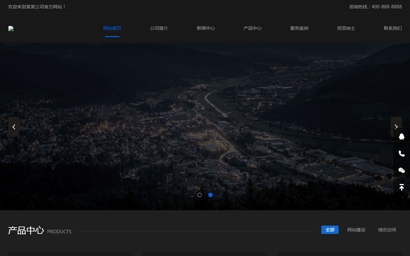Screen dimensions: 410x256
Task: Go to previous banner slide arrow
Action: point(14,127)
